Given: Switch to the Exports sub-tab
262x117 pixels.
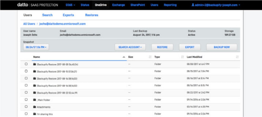Looking at the screenshot, I should click(x=68, y=15).
